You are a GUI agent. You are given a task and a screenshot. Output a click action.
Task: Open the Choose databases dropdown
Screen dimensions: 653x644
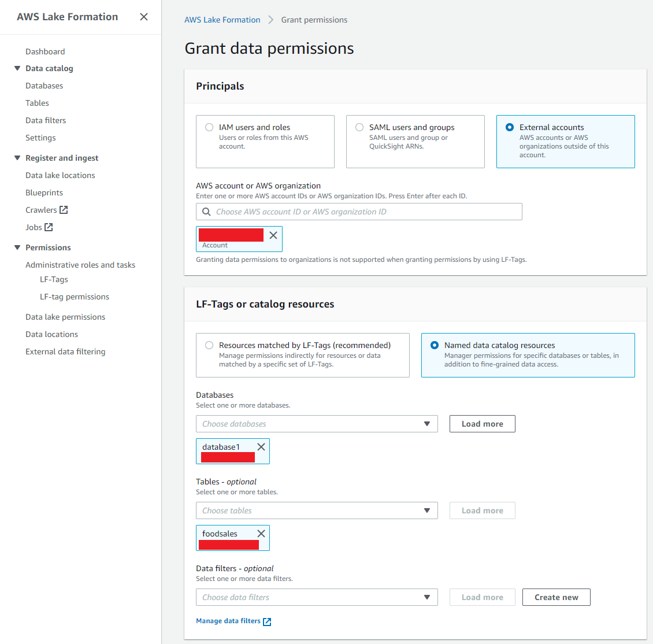pyautogui.click(x=317, y=424)
